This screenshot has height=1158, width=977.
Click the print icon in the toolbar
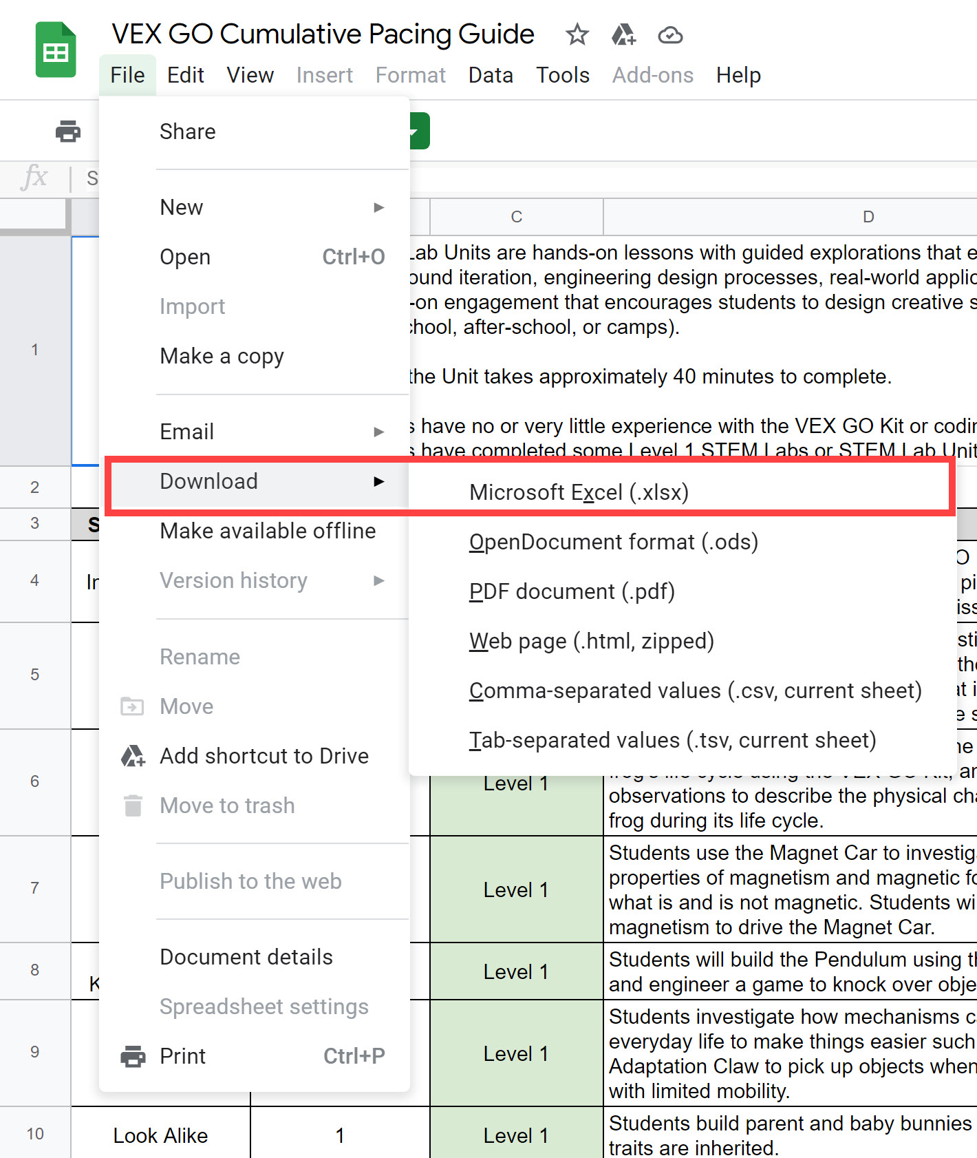67,131
